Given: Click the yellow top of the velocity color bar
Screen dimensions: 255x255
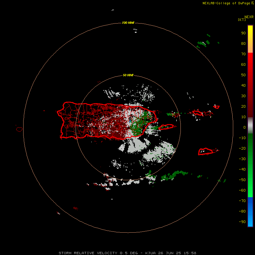Looking at the screenshot, I should [x=250, y=29].
